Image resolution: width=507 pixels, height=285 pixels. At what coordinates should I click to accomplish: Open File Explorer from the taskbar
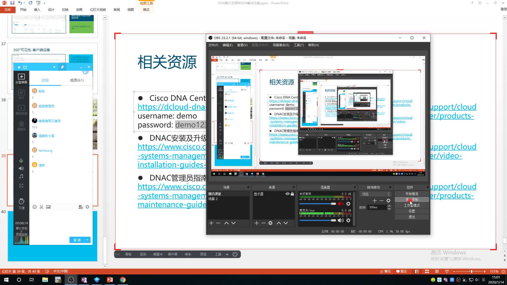(x=45, y=280)
